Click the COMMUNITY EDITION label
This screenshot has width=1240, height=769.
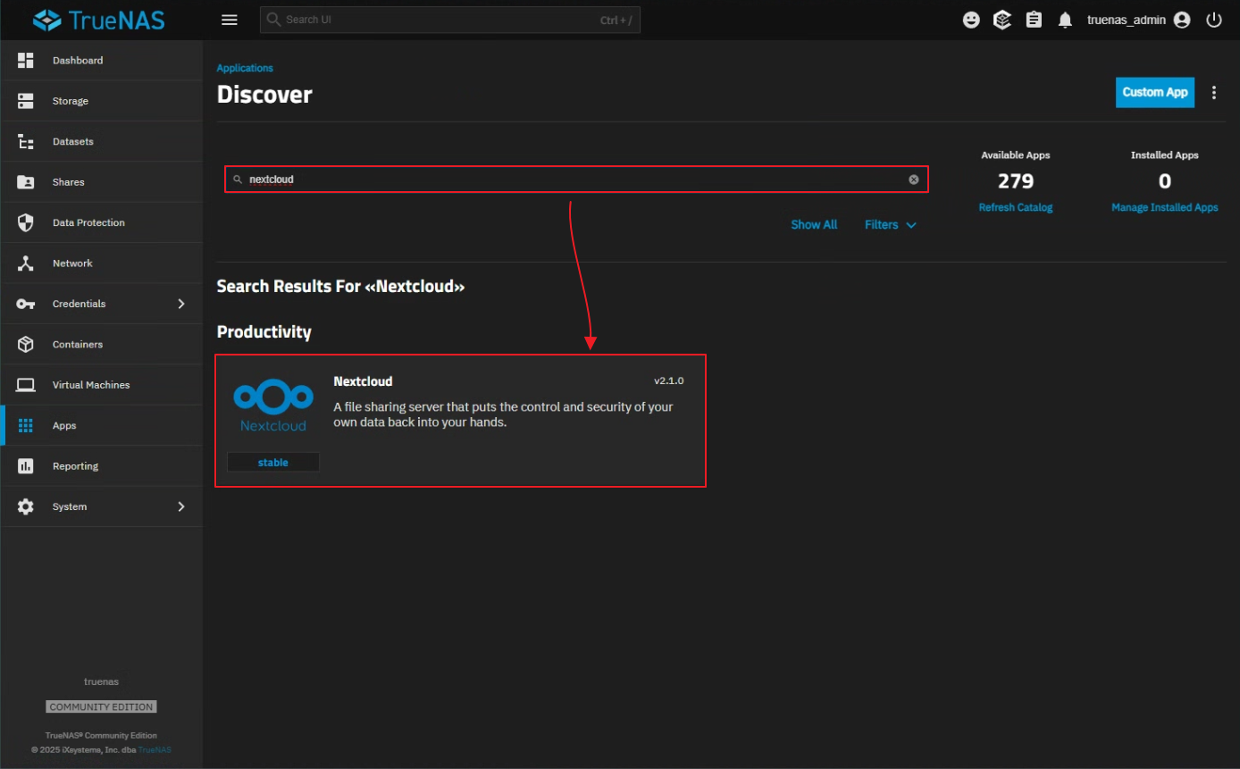(x=102, y=706)
